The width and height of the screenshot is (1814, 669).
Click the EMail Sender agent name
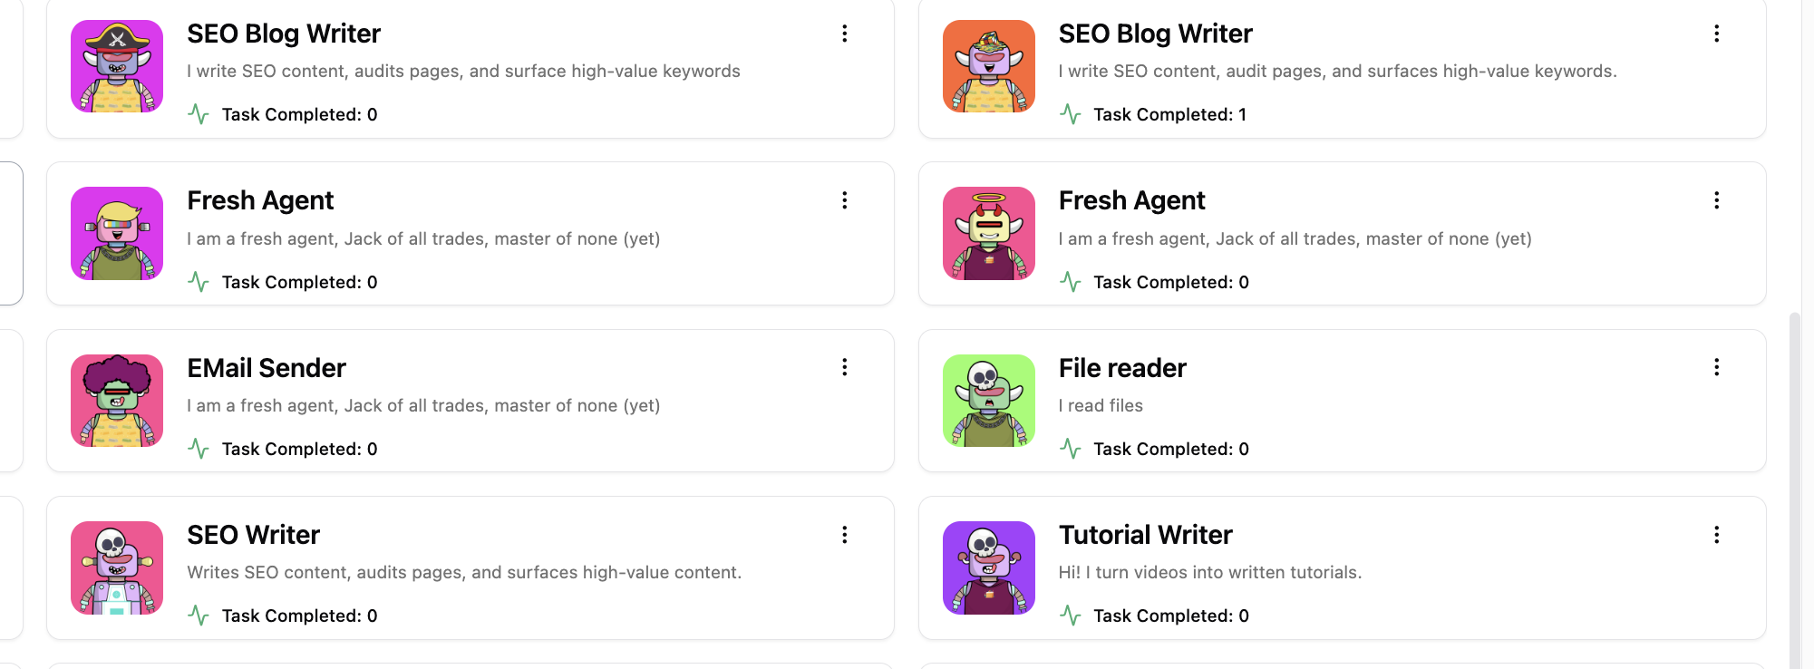click(266, 367)
